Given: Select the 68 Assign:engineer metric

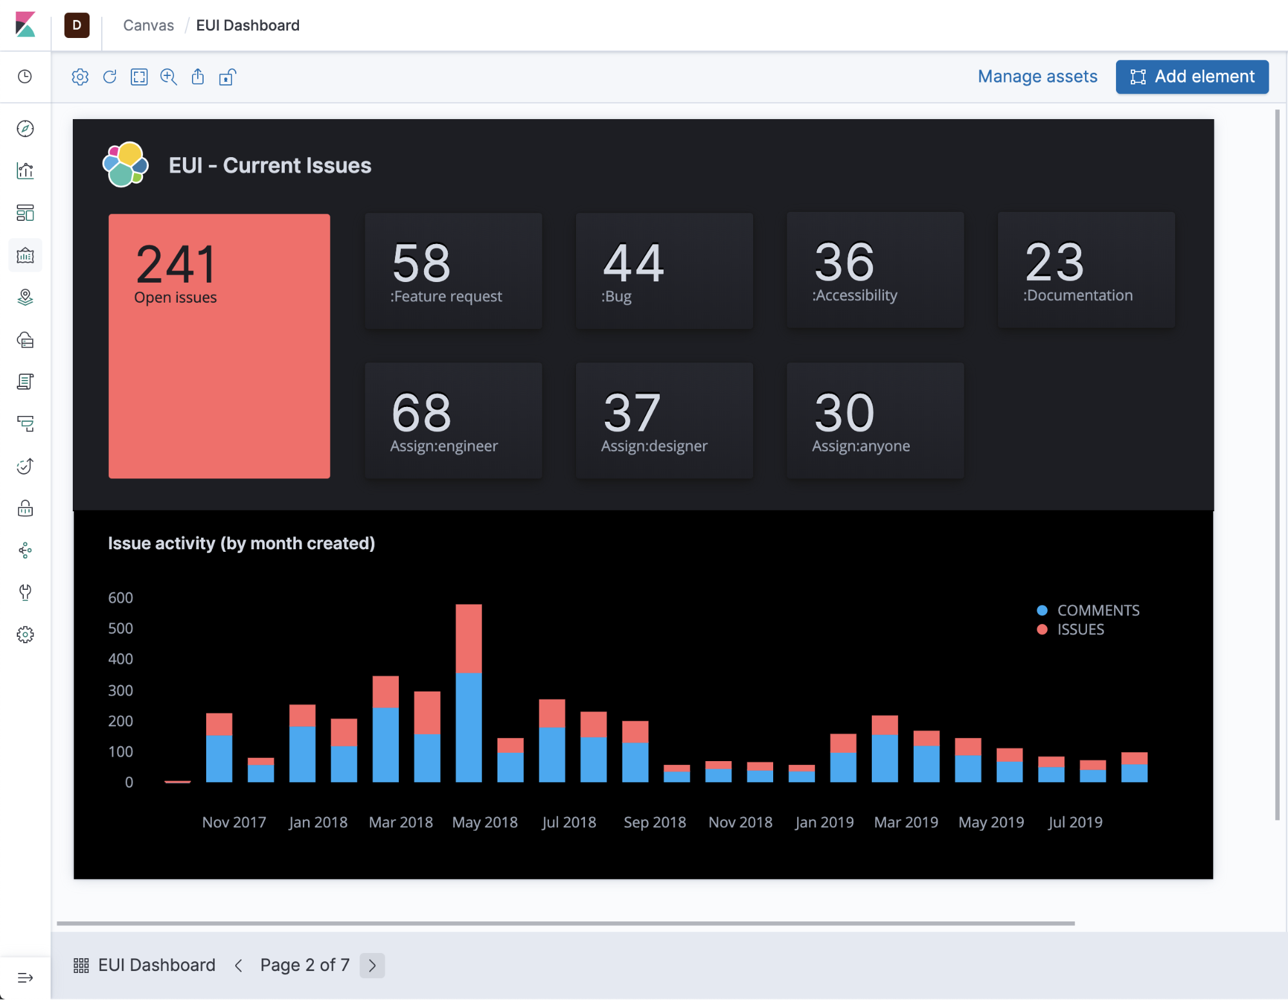Looking at the screenshot, I should pyautogui.click(x=454, y=420).
